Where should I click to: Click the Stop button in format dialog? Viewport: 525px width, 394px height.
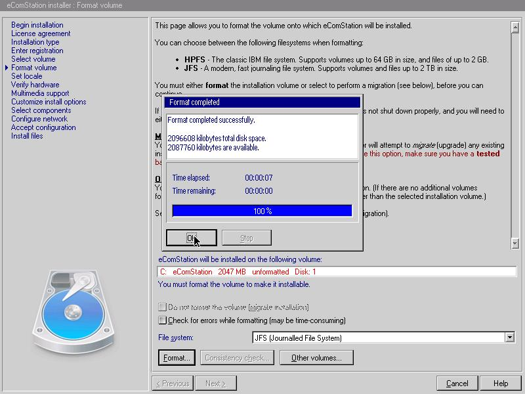[x=247, y=238]
